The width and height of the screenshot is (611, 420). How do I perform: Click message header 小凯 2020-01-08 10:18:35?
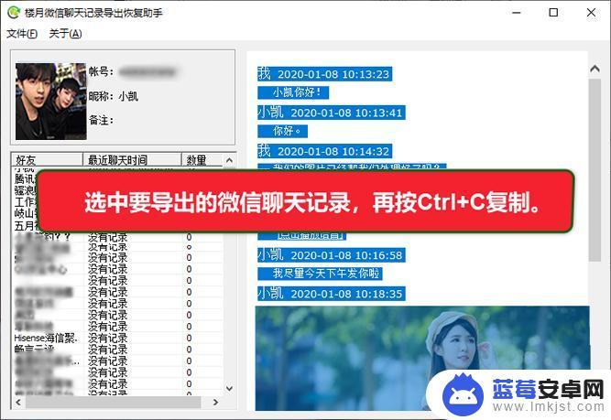pyautogui.click(x=332, y=294)
